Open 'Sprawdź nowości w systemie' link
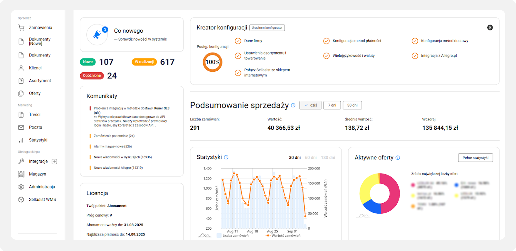The height and width of the screenshot is (251, 516). (143, 39)
